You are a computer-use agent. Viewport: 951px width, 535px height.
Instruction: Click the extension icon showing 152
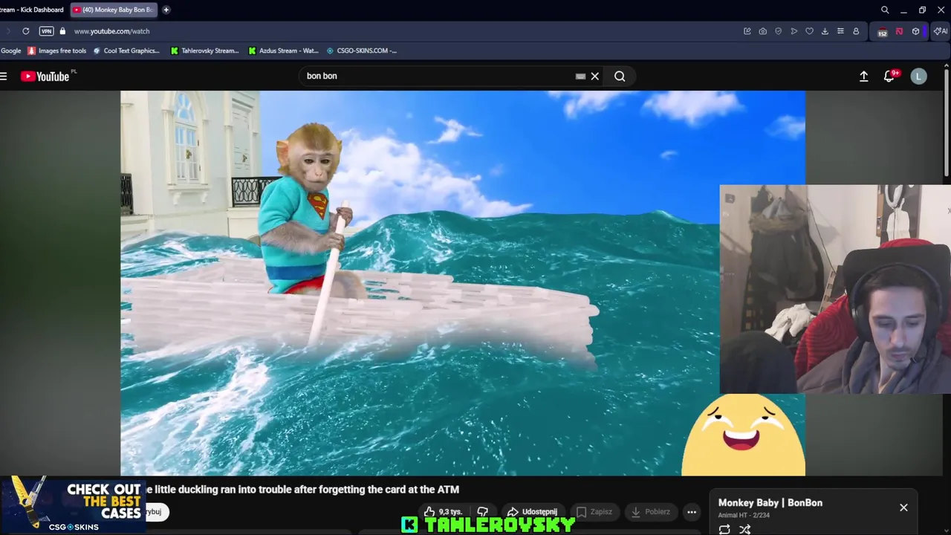tap(883, 32)
